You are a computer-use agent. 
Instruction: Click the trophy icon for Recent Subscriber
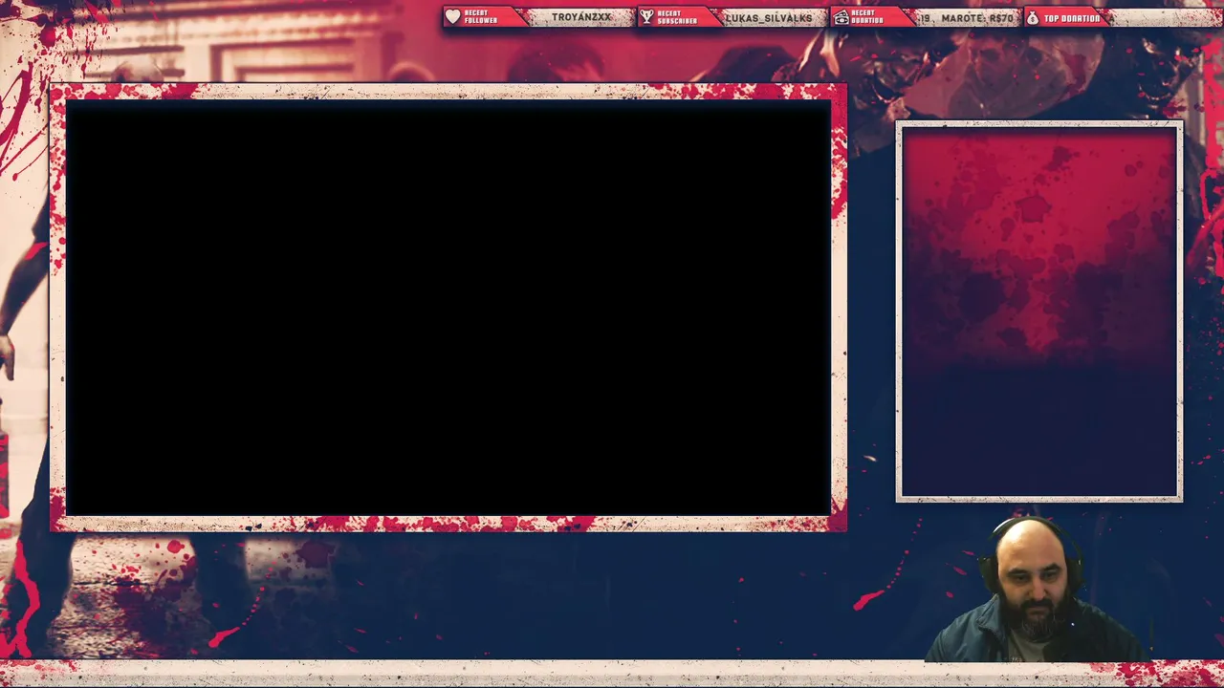pos(646,17)
